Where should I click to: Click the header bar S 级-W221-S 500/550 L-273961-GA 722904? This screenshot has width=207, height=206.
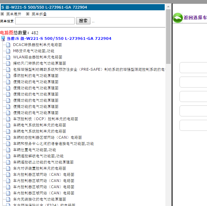click(83, 7)
